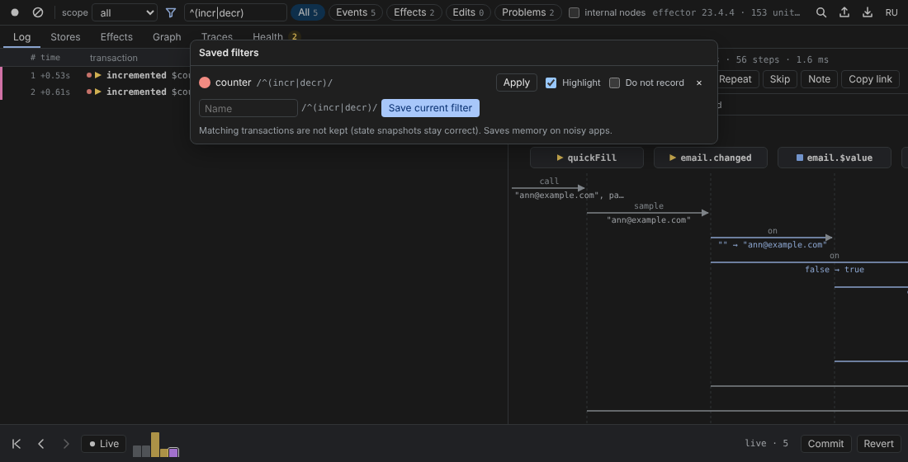
Task: Expand the triangle in the +0.53s row
Action: [x=98, y=75]
